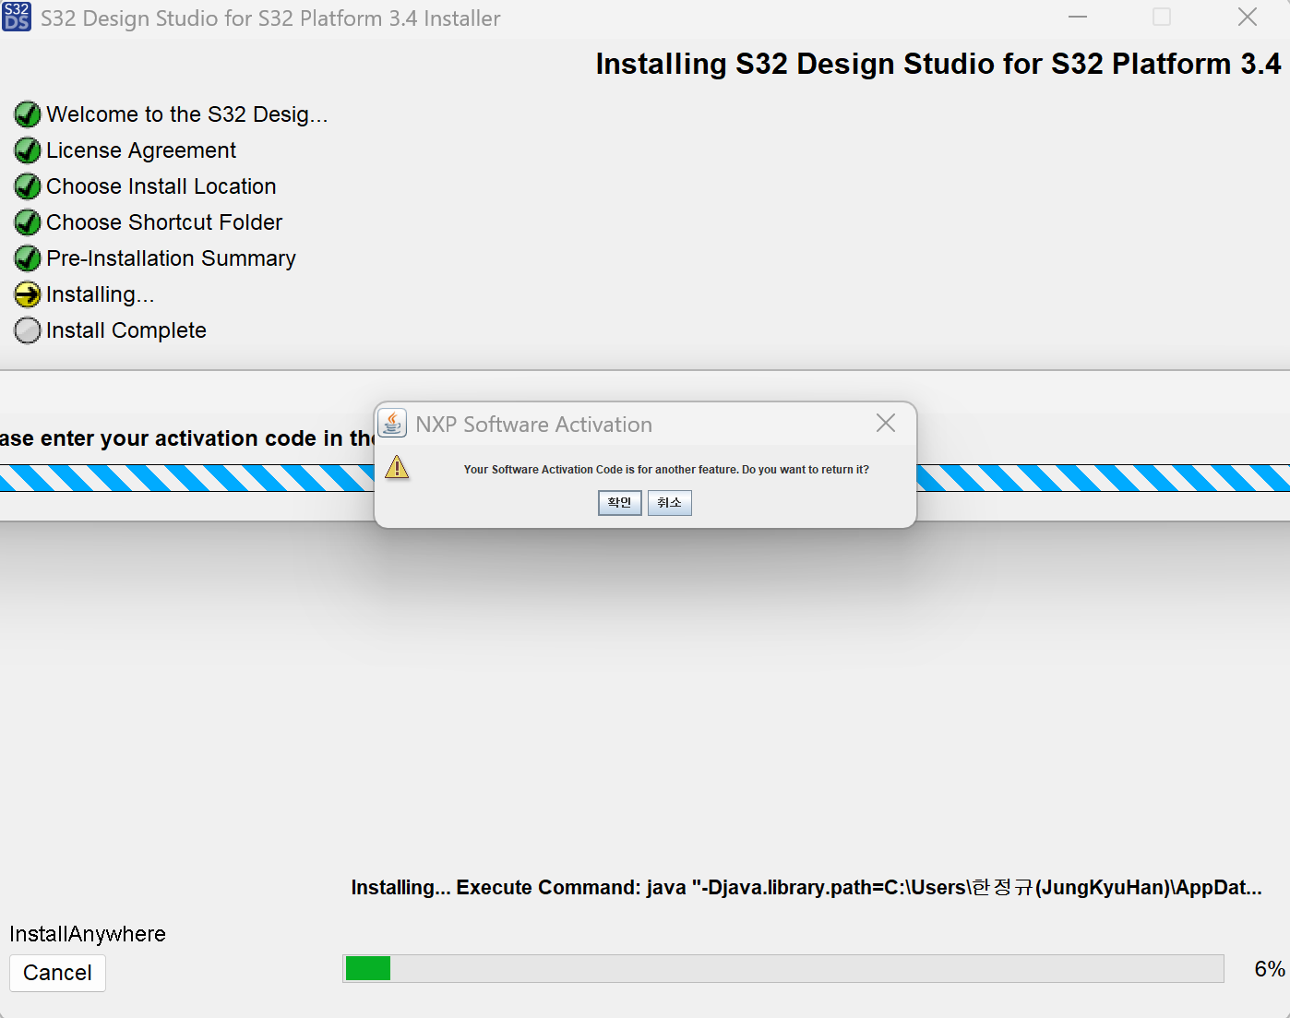This screenshot has height=1018, width=1290.
Task: Select the Install Complete step label
Action: click(126, 330)
